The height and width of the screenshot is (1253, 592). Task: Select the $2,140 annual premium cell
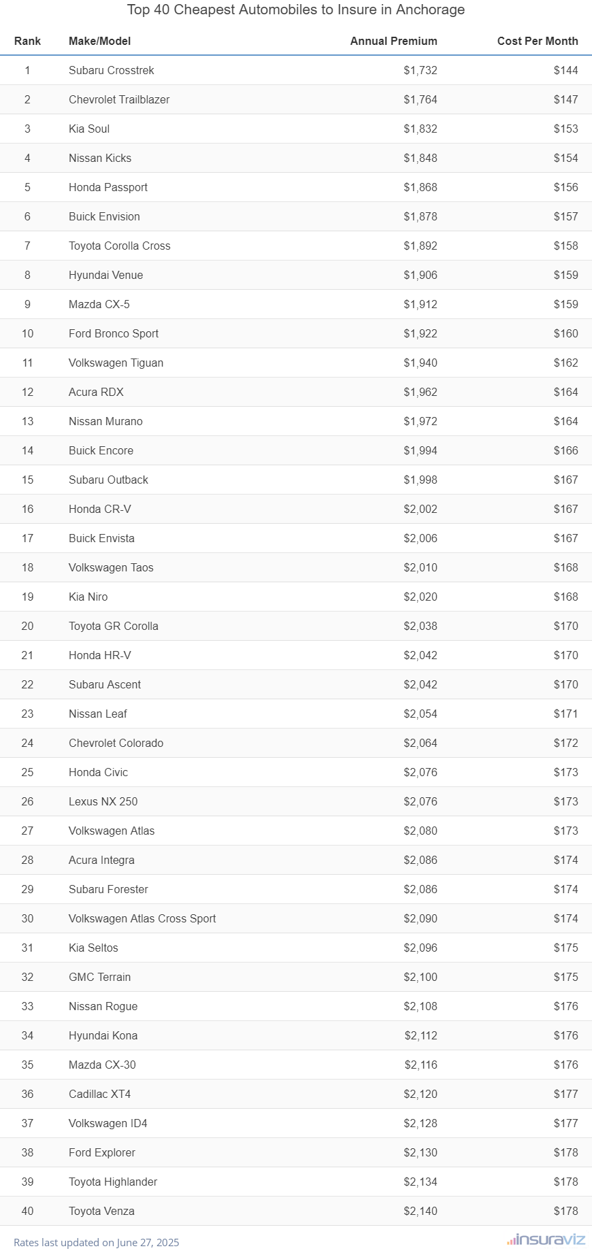(x=420, y=1211)
